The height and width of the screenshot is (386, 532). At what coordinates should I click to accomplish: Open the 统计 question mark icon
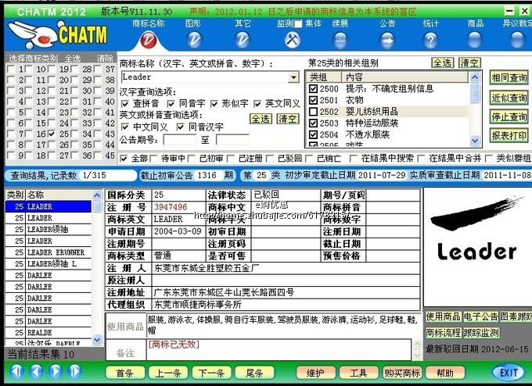point(430,40)
